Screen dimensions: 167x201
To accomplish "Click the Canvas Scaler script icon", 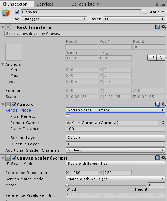I will (8, 158).
